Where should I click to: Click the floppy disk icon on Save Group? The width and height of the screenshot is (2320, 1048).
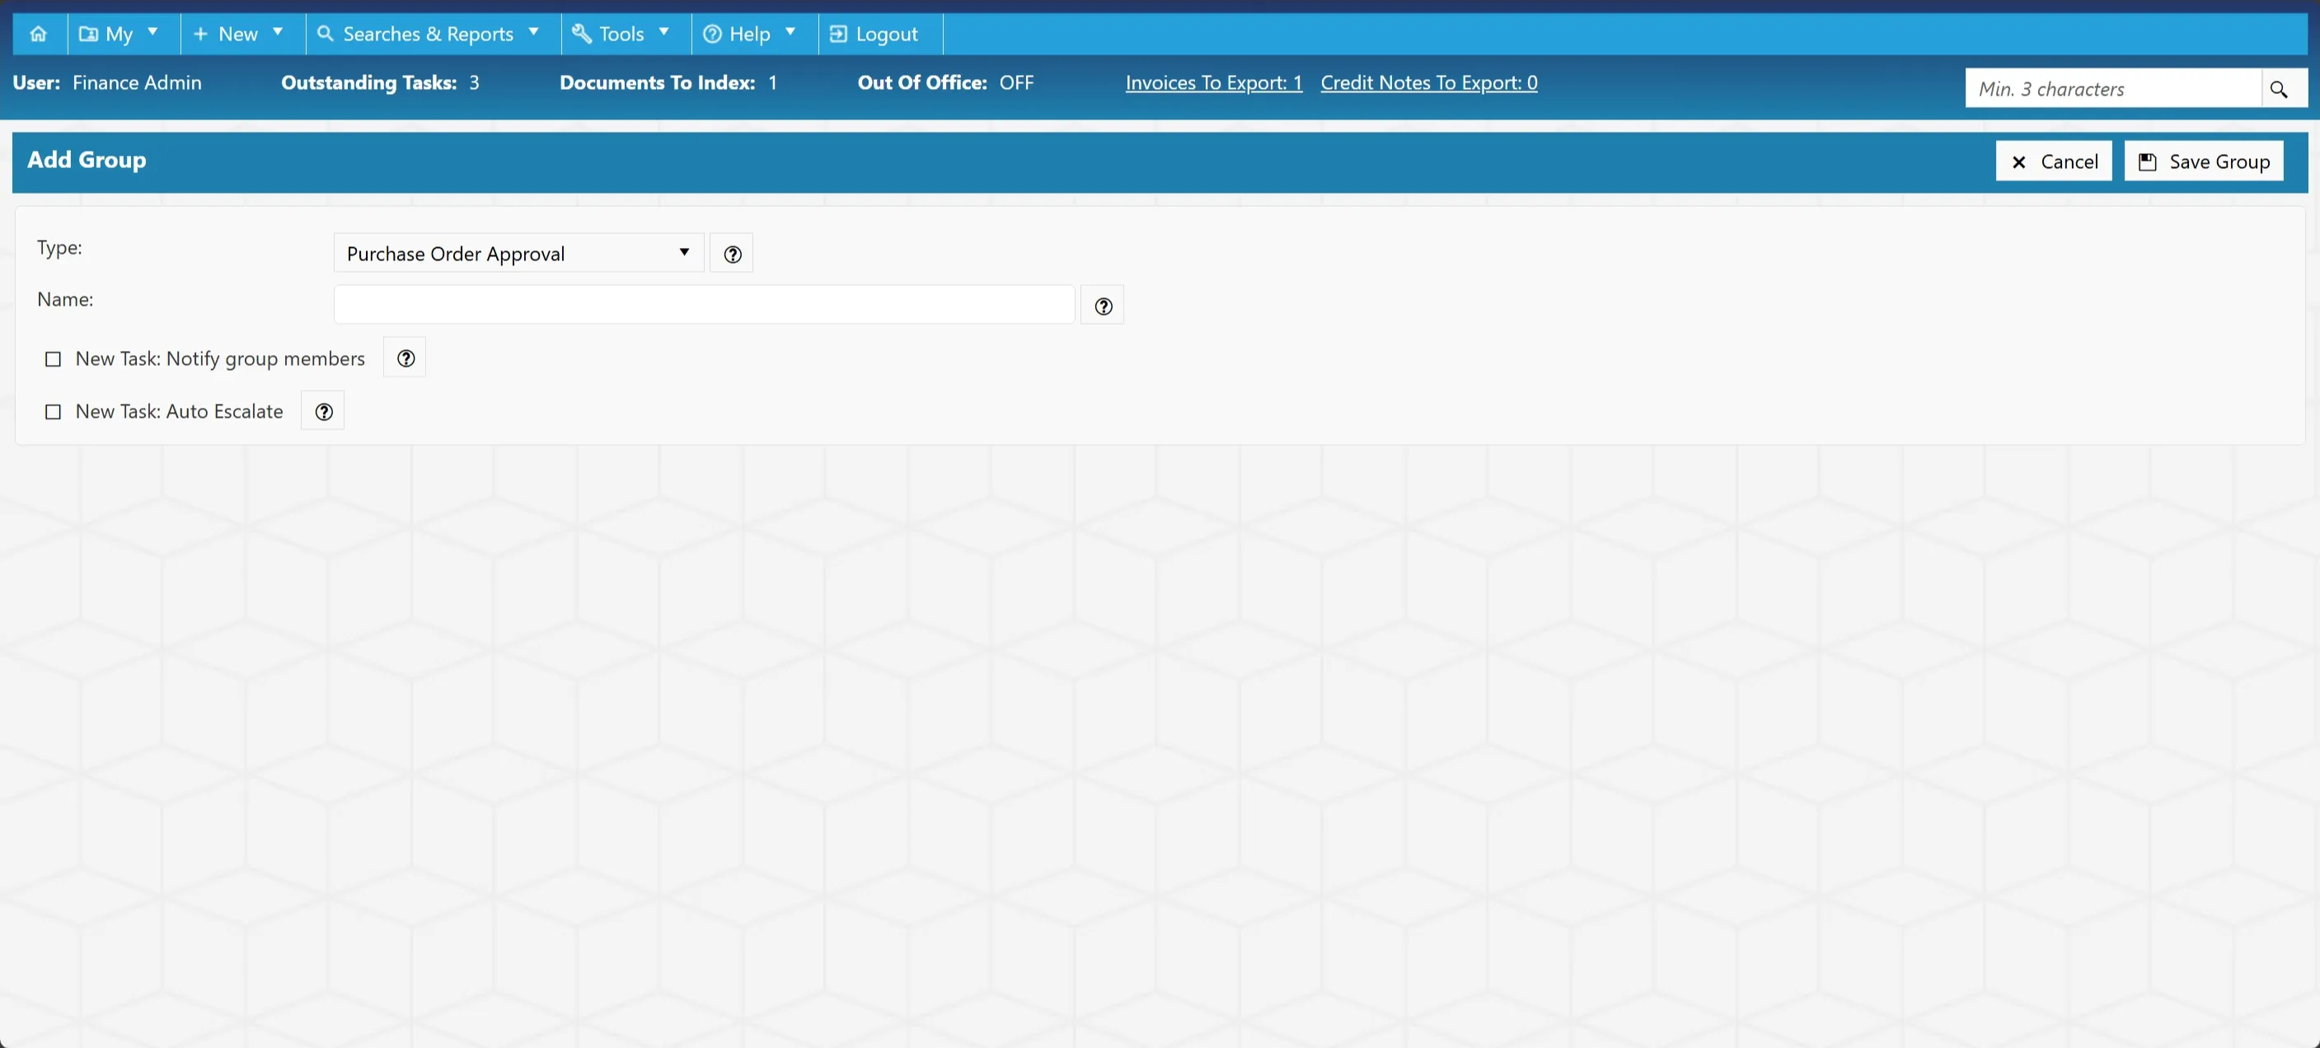point(2147,162)
